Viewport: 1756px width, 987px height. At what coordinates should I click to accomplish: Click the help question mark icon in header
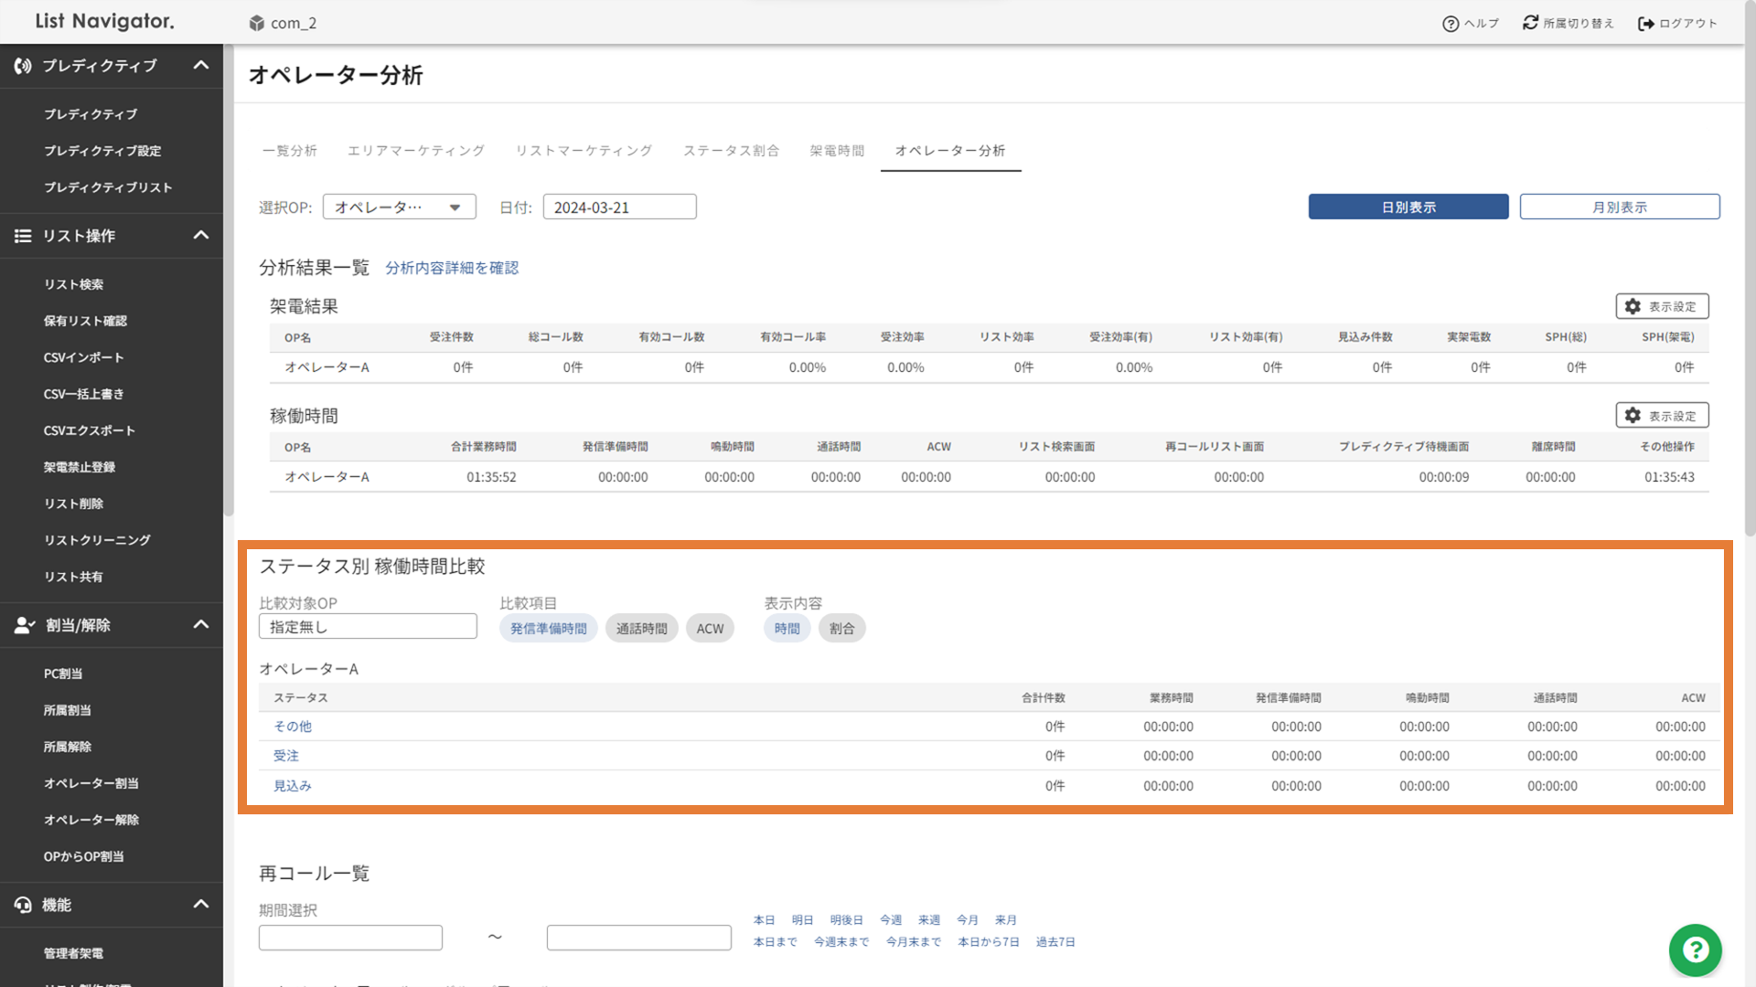coord(1451,24)
